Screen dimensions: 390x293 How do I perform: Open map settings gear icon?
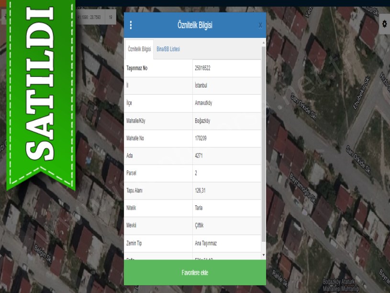pyautogui.click(x=384, y=23)
